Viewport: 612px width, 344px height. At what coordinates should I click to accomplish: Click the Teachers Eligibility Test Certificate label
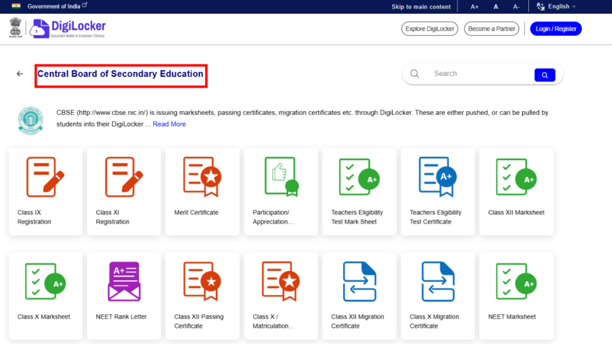pyautogui.click(x=436, y=217)
